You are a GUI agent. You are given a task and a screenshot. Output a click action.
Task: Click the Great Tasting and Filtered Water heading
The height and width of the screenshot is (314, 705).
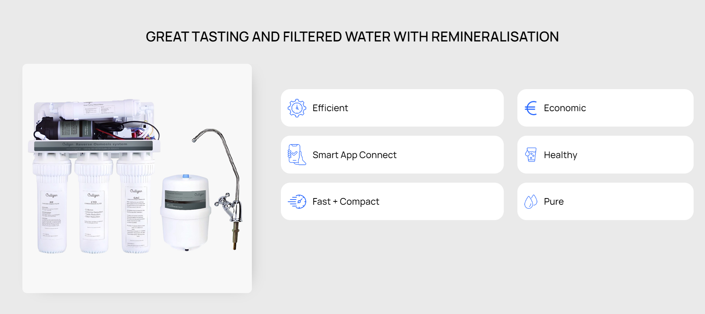tap(352, 37)
